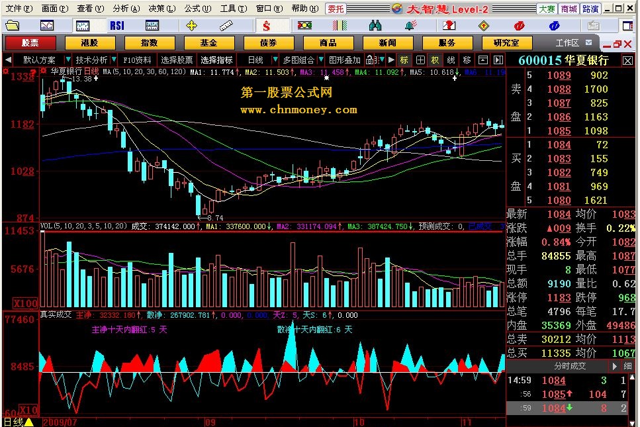Expand the 分时成交 arrow button

click(x=614, y=366)
